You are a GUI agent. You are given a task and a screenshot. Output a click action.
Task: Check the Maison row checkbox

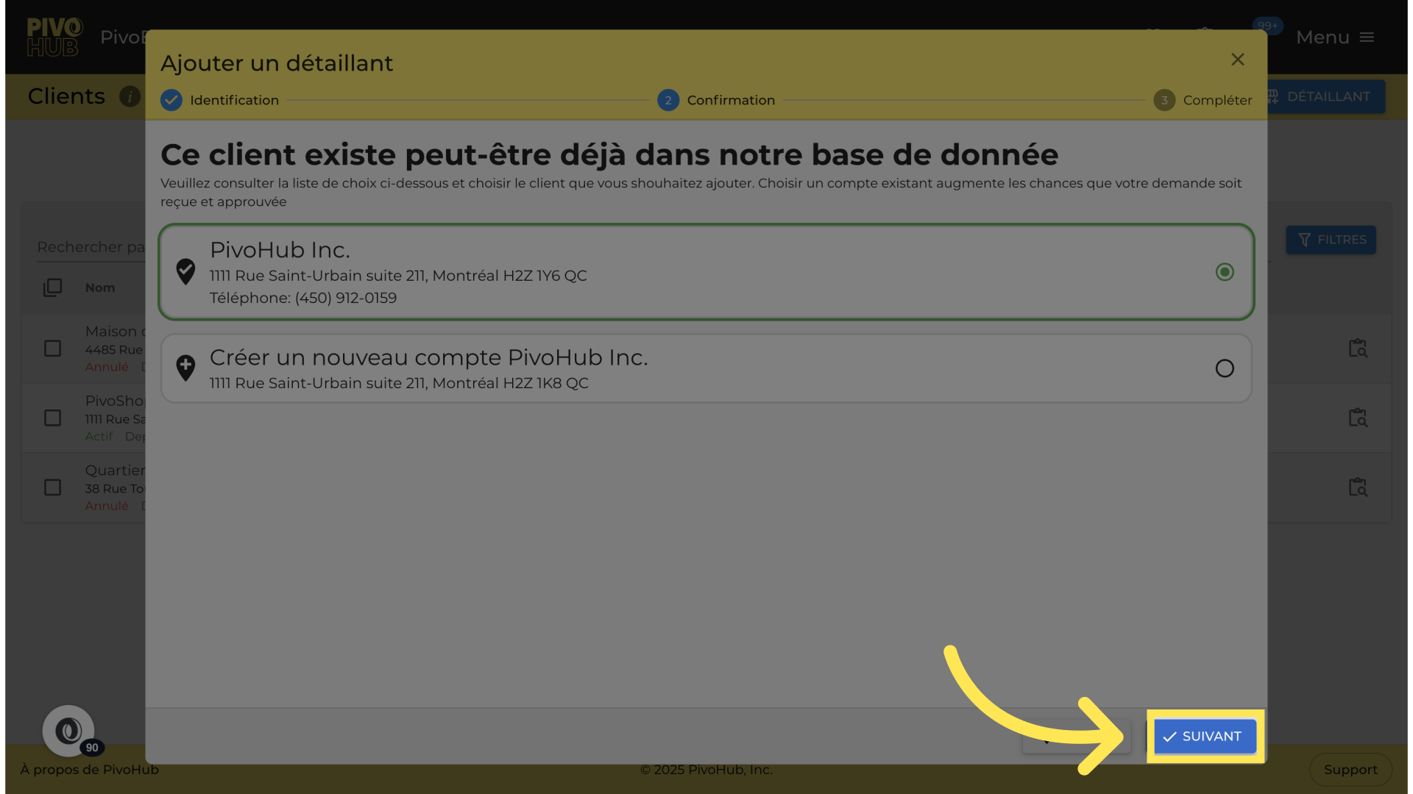52,348
